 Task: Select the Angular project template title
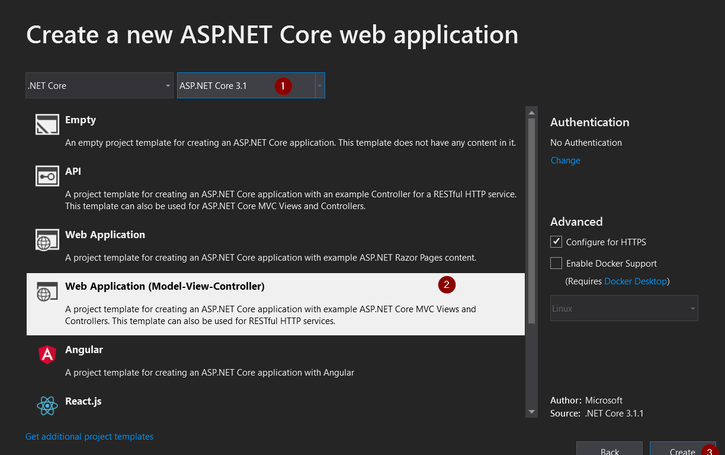pos(84,350)
